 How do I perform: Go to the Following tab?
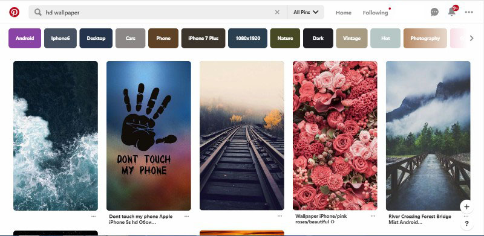tap(375, 13)
